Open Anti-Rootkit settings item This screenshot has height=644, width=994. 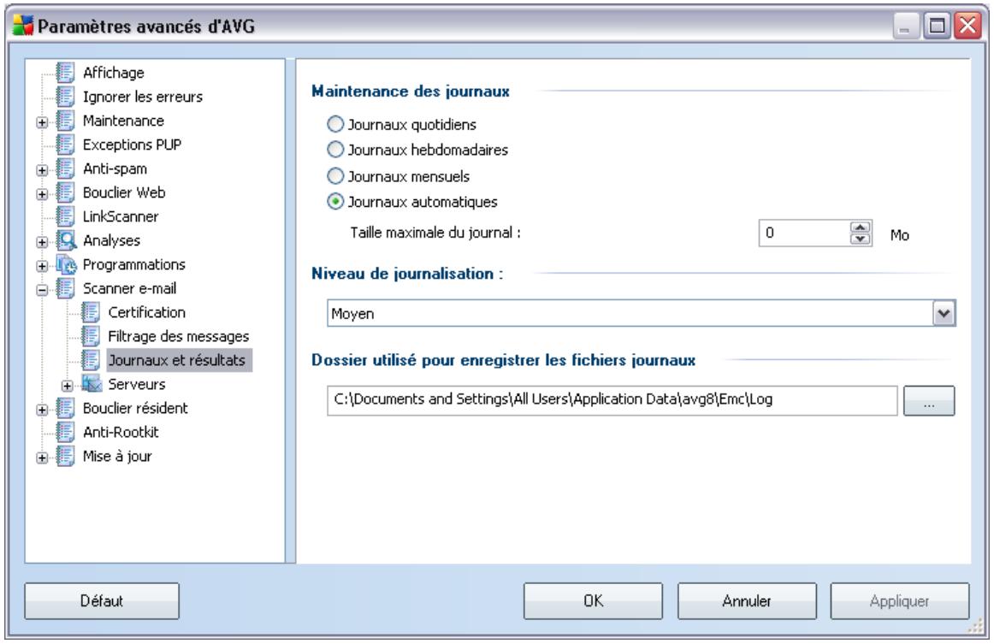pyautogui.click(x=121, y=432)
